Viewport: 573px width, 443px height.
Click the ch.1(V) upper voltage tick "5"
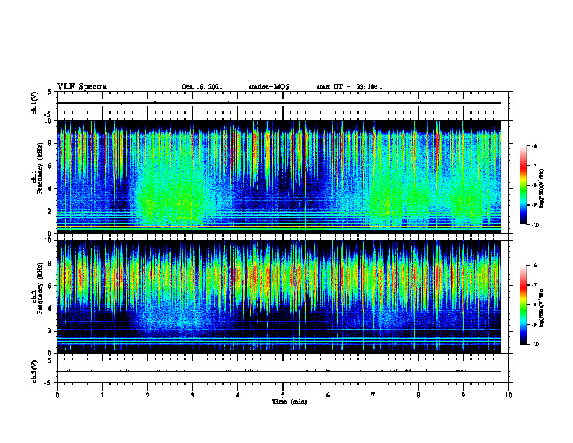pos(50,93)
